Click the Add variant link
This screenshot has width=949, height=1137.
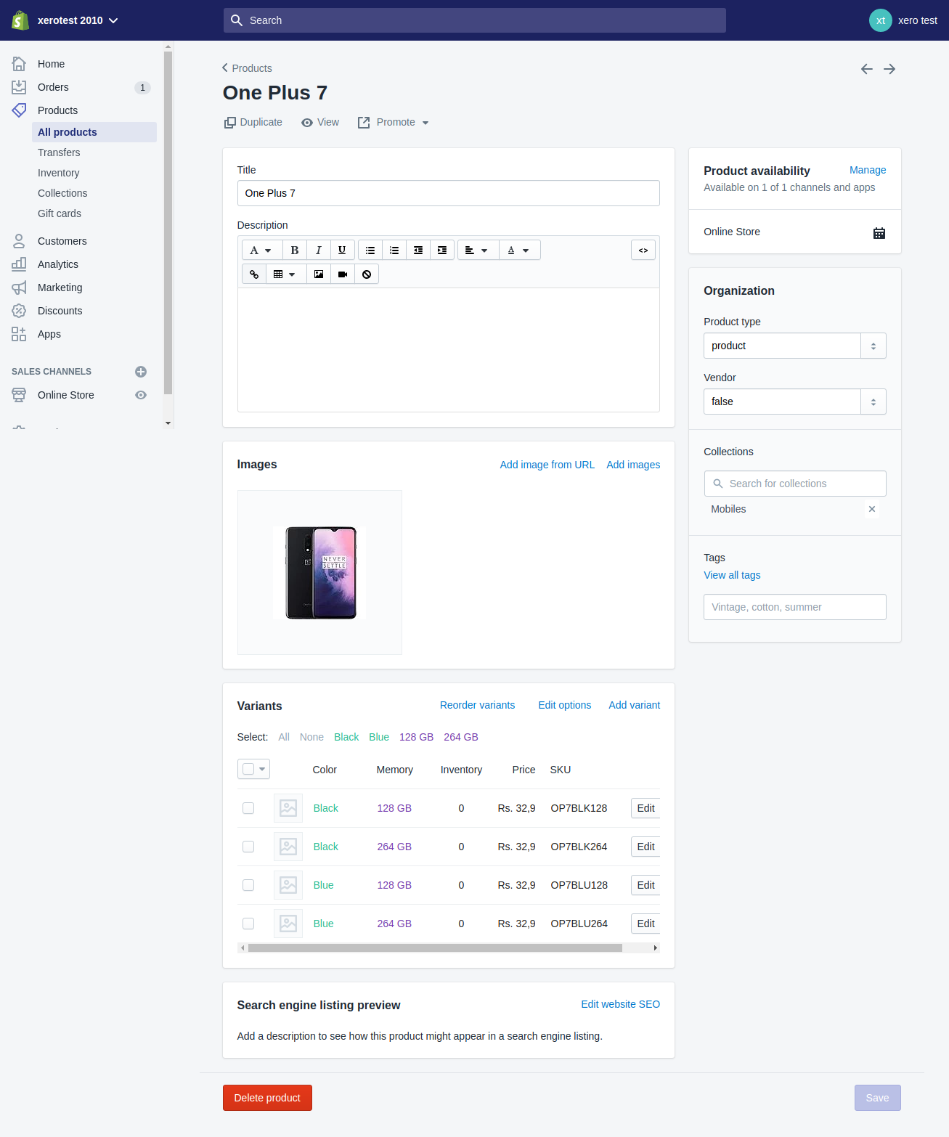click(x=634, y=705)
